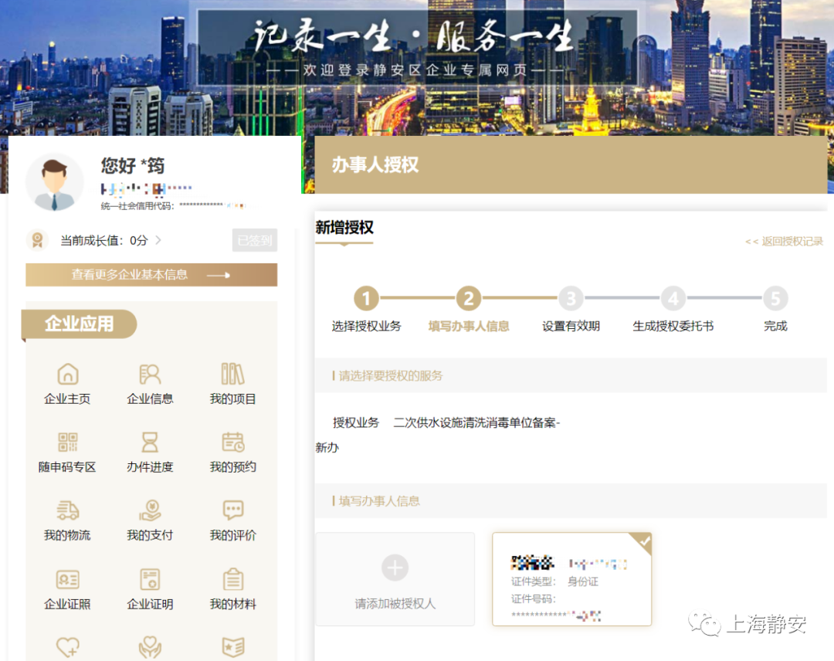Image resolution: width=834 pixels, height=661 pixels.
Task: Open 我的物流 delivery truck icon
Action: tap(66, 519)
